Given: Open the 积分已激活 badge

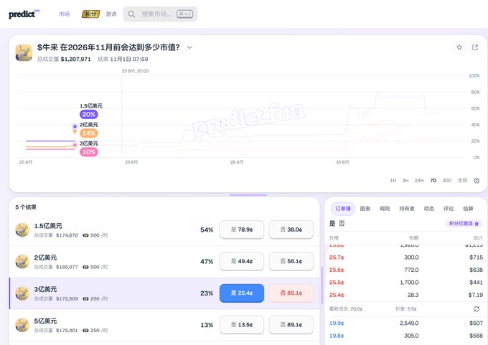Looking at the screenshot, I should point(464,223).
